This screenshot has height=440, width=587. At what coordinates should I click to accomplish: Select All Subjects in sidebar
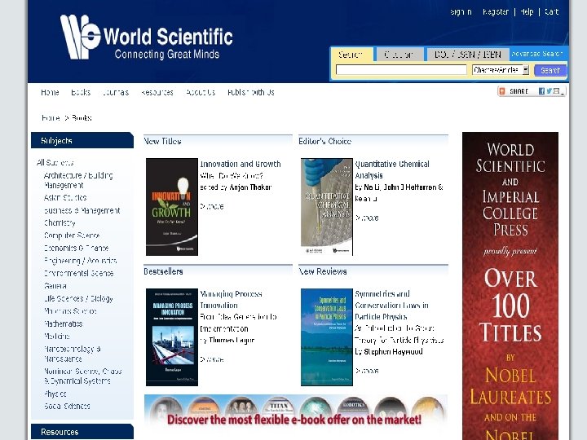point(55,163)
